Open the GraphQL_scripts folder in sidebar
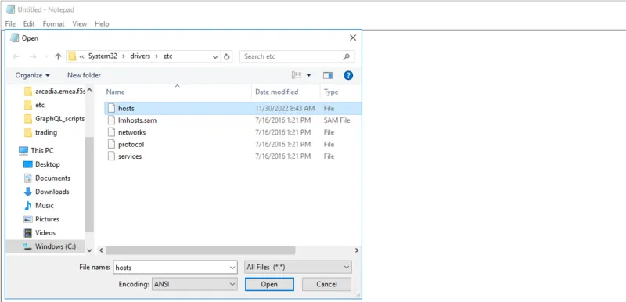Viewport: 626px width, 302px height. click(x=54, y=118)
